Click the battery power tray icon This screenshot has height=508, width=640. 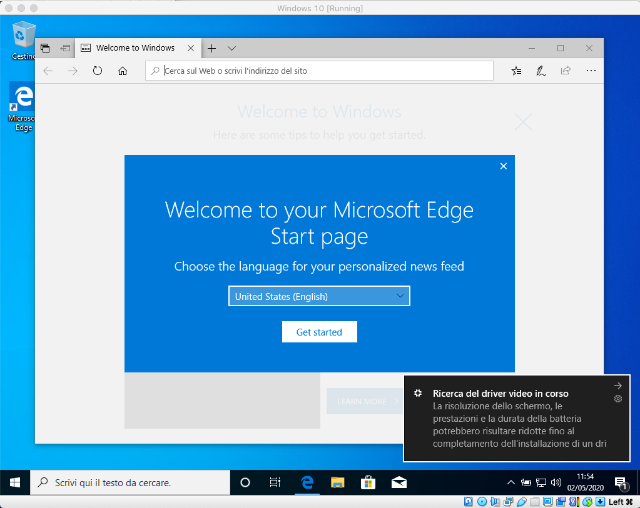point(526,483)
